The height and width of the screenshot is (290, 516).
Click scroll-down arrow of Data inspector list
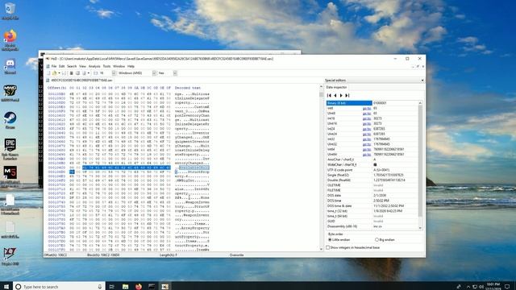pyautogui.click(x=420, y=228)
